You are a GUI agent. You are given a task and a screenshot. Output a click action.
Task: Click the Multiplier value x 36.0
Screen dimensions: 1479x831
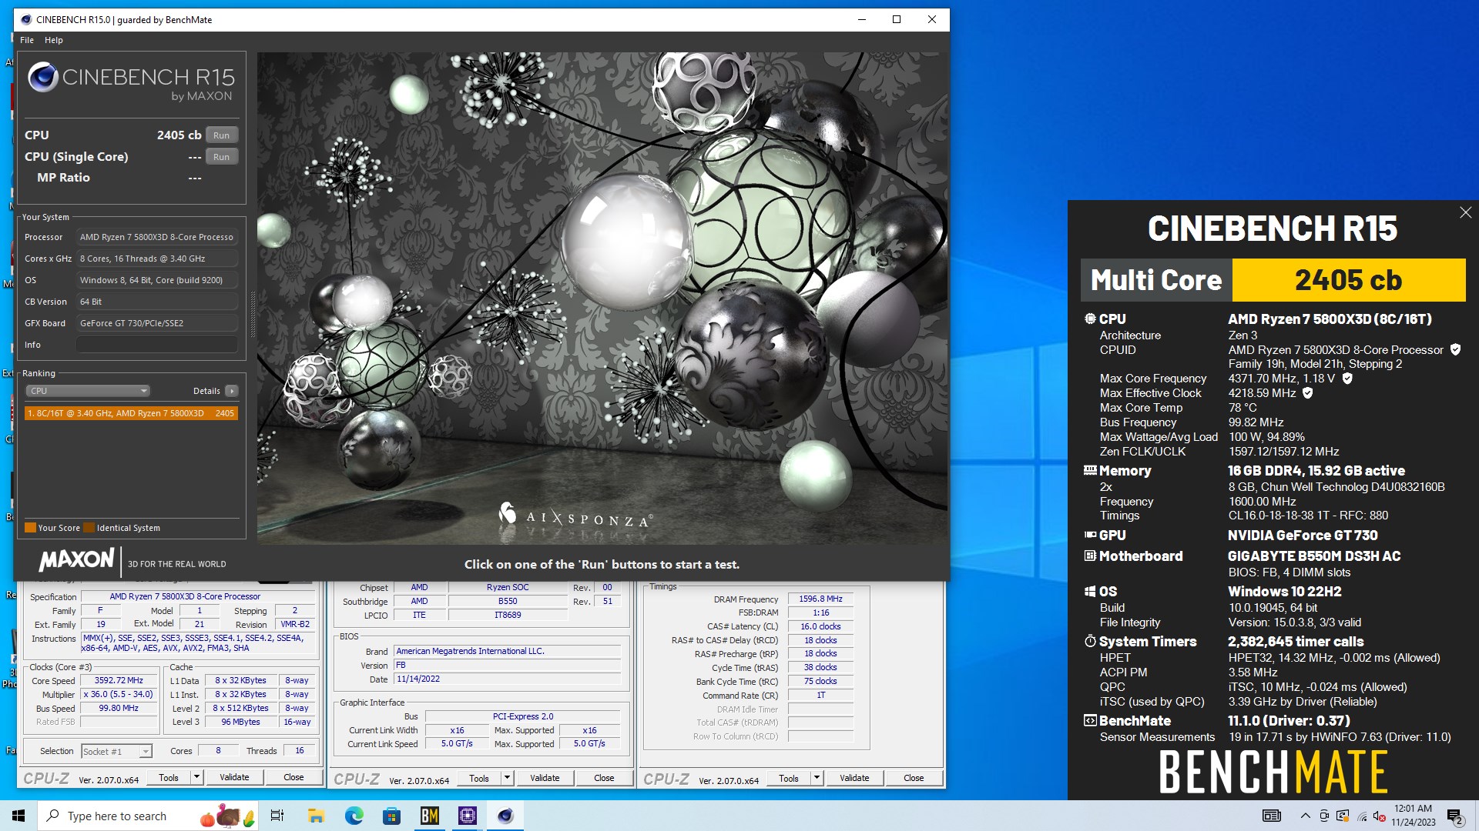click(119, 694)
